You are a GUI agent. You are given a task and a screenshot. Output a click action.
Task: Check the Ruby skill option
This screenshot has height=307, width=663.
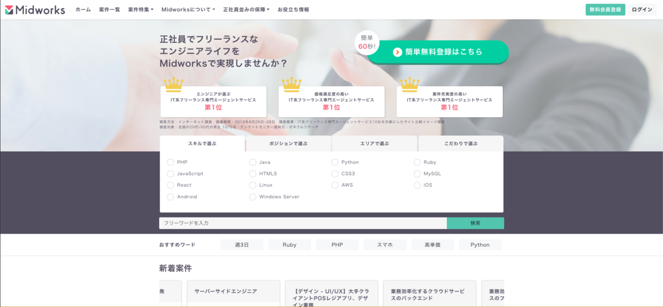point(418,162)
